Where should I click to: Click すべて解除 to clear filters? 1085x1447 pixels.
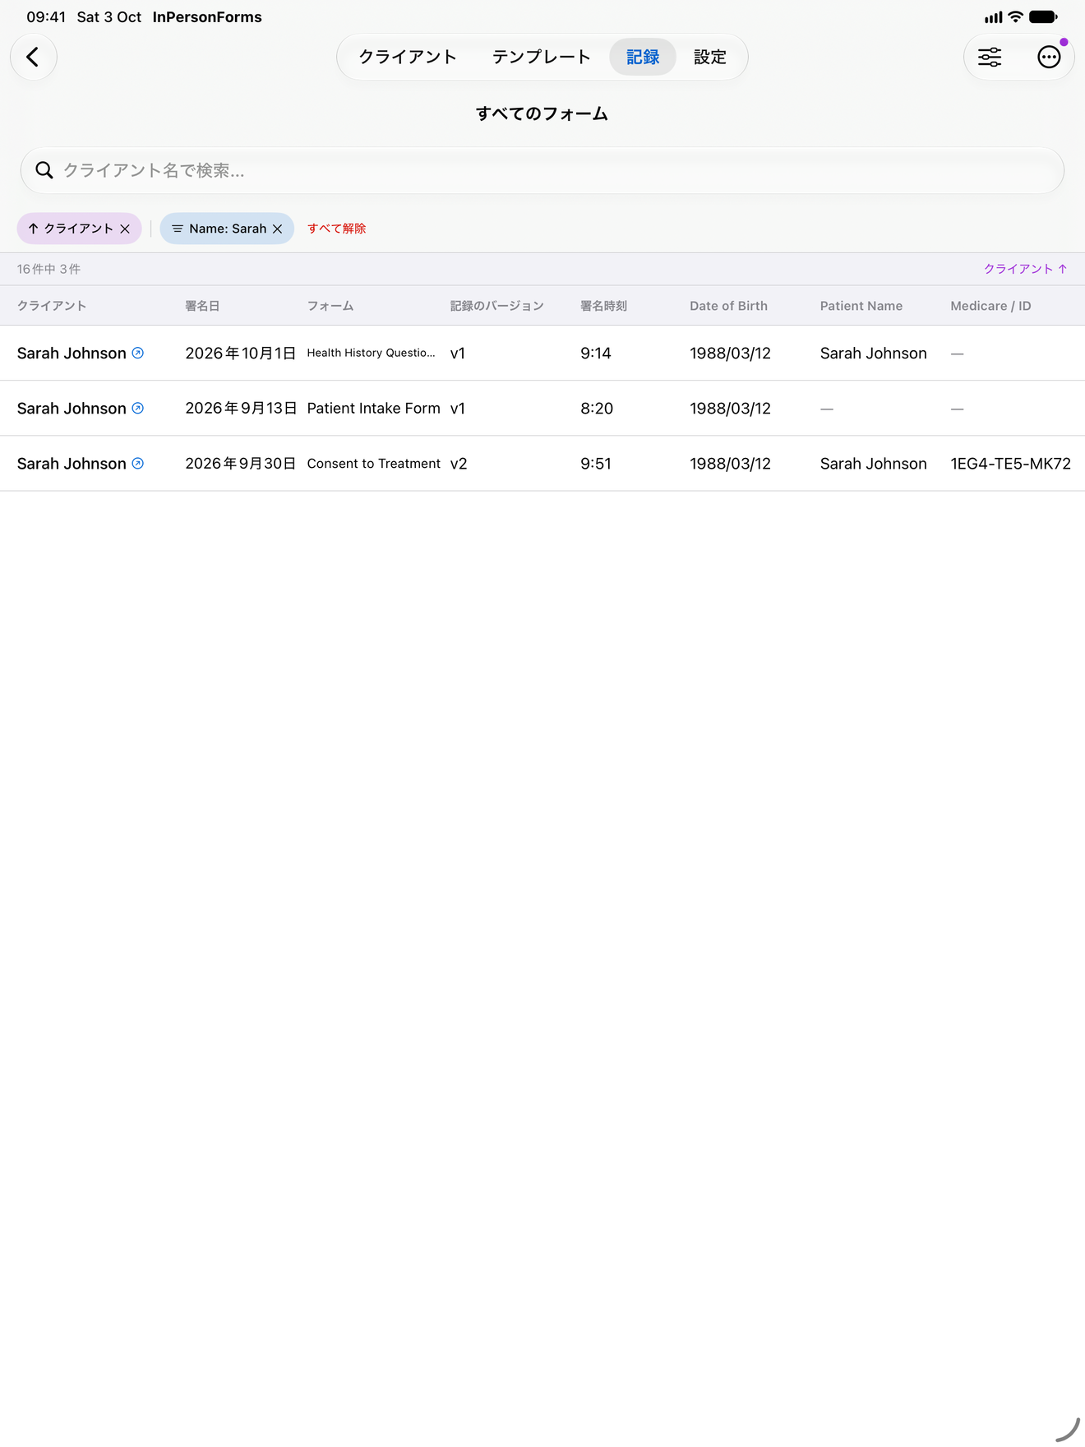pyautogui.click(x=337, y=229)
